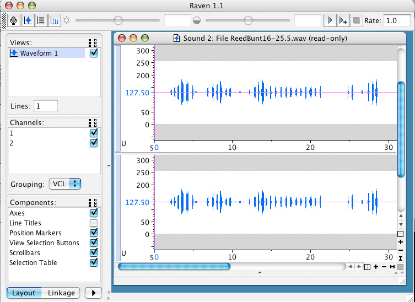Screen dimensions: 415x302
Task: Click the Axes label in Components list
Action: point(17,213)
